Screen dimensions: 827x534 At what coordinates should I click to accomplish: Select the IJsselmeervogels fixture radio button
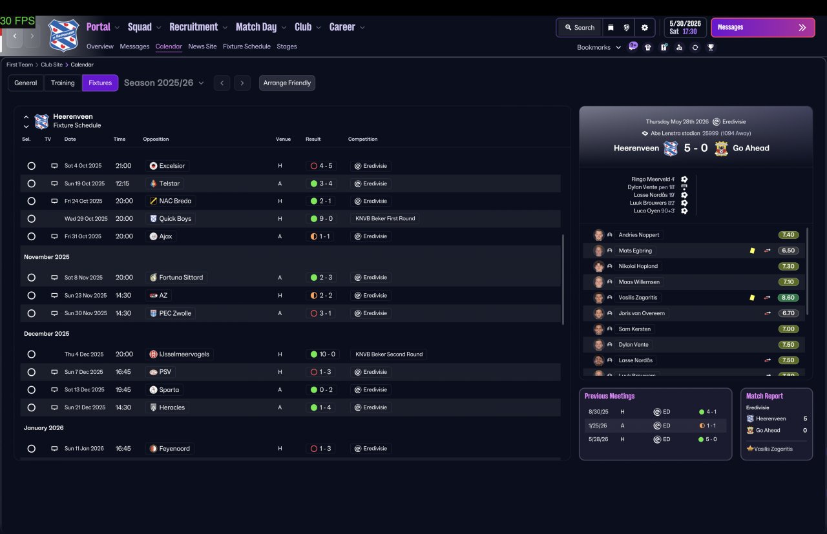31,354
